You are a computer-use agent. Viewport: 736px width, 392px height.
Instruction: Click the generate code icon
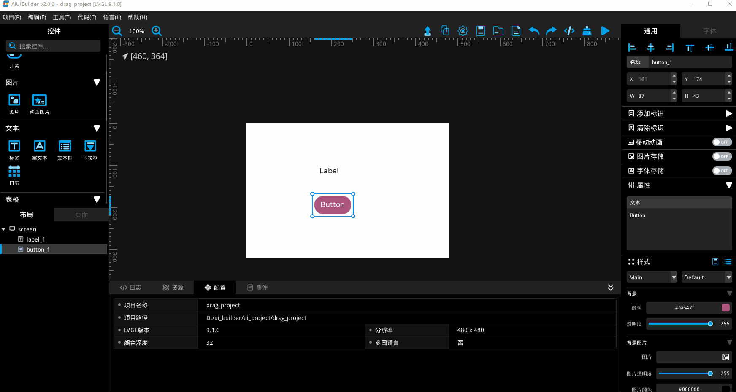coord(569,31)
